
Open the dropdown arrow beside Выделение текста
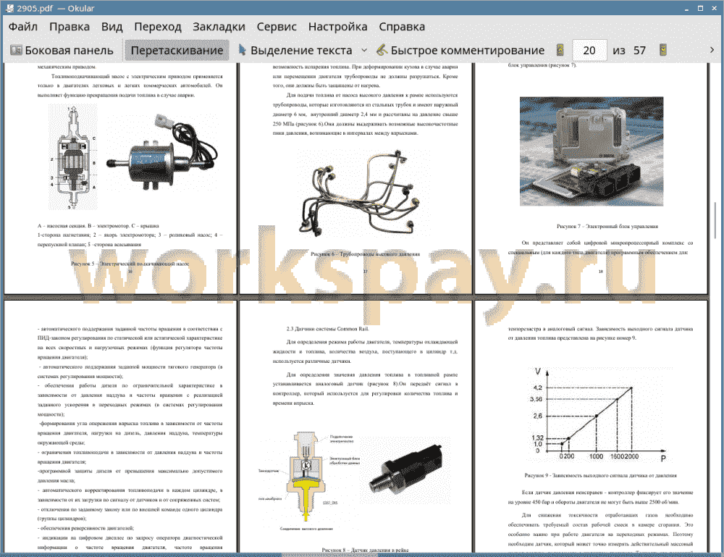pyautogui.click(x=364, y=51)
